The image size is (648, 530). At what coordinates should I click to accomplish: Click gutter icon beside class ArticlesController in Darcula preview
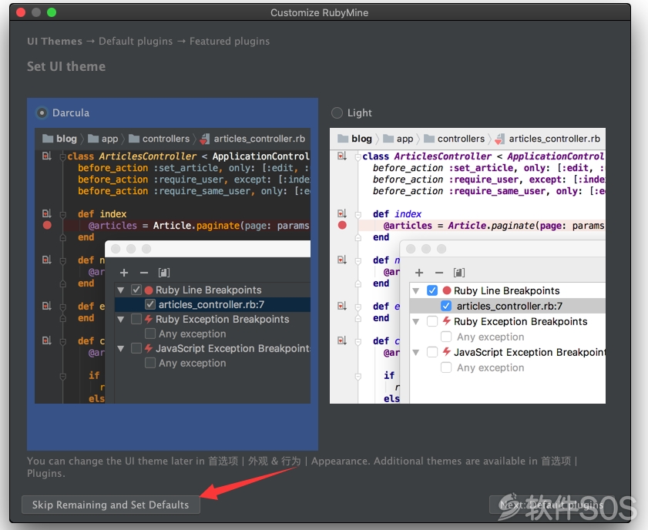[x=47, y=156]
